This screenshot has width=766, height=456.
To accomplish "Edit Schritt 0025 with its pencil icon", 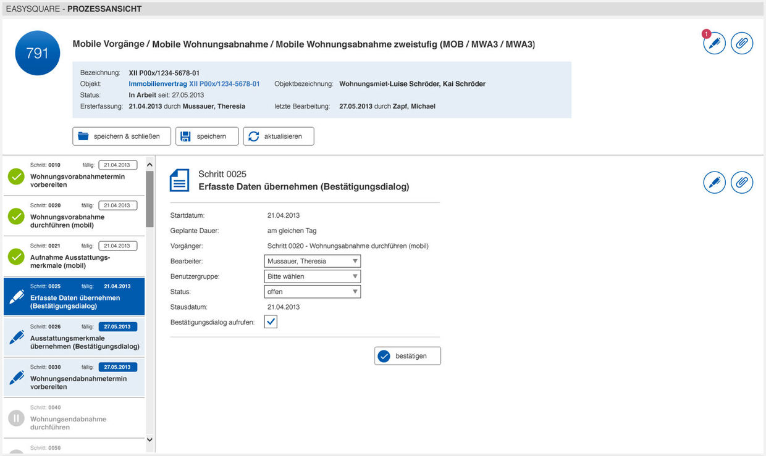I will point(714,183).
